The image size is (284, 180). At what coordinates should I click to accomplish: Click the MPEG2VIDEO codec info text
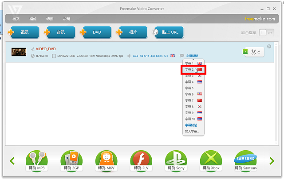pos(66,56)
